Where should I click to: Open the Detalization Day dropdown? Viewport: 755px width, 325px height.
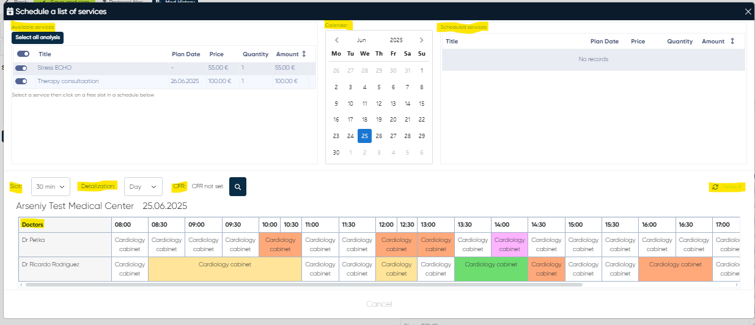[143, 187]
